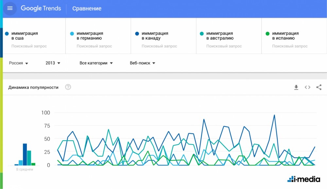Download the chart data as CSV

pos(296,87)
